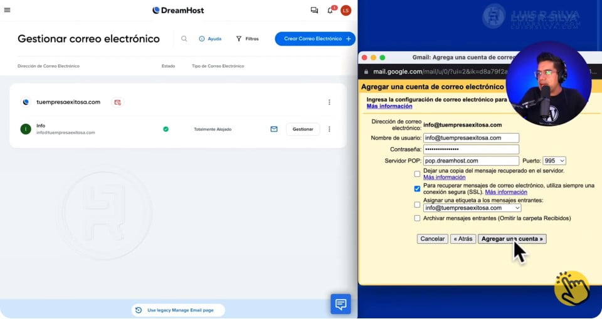Check Archivar mensajes entrantes checkbox
Image resolution: width=602 pixels, height=319 pixels.
(x=417, y=218)
